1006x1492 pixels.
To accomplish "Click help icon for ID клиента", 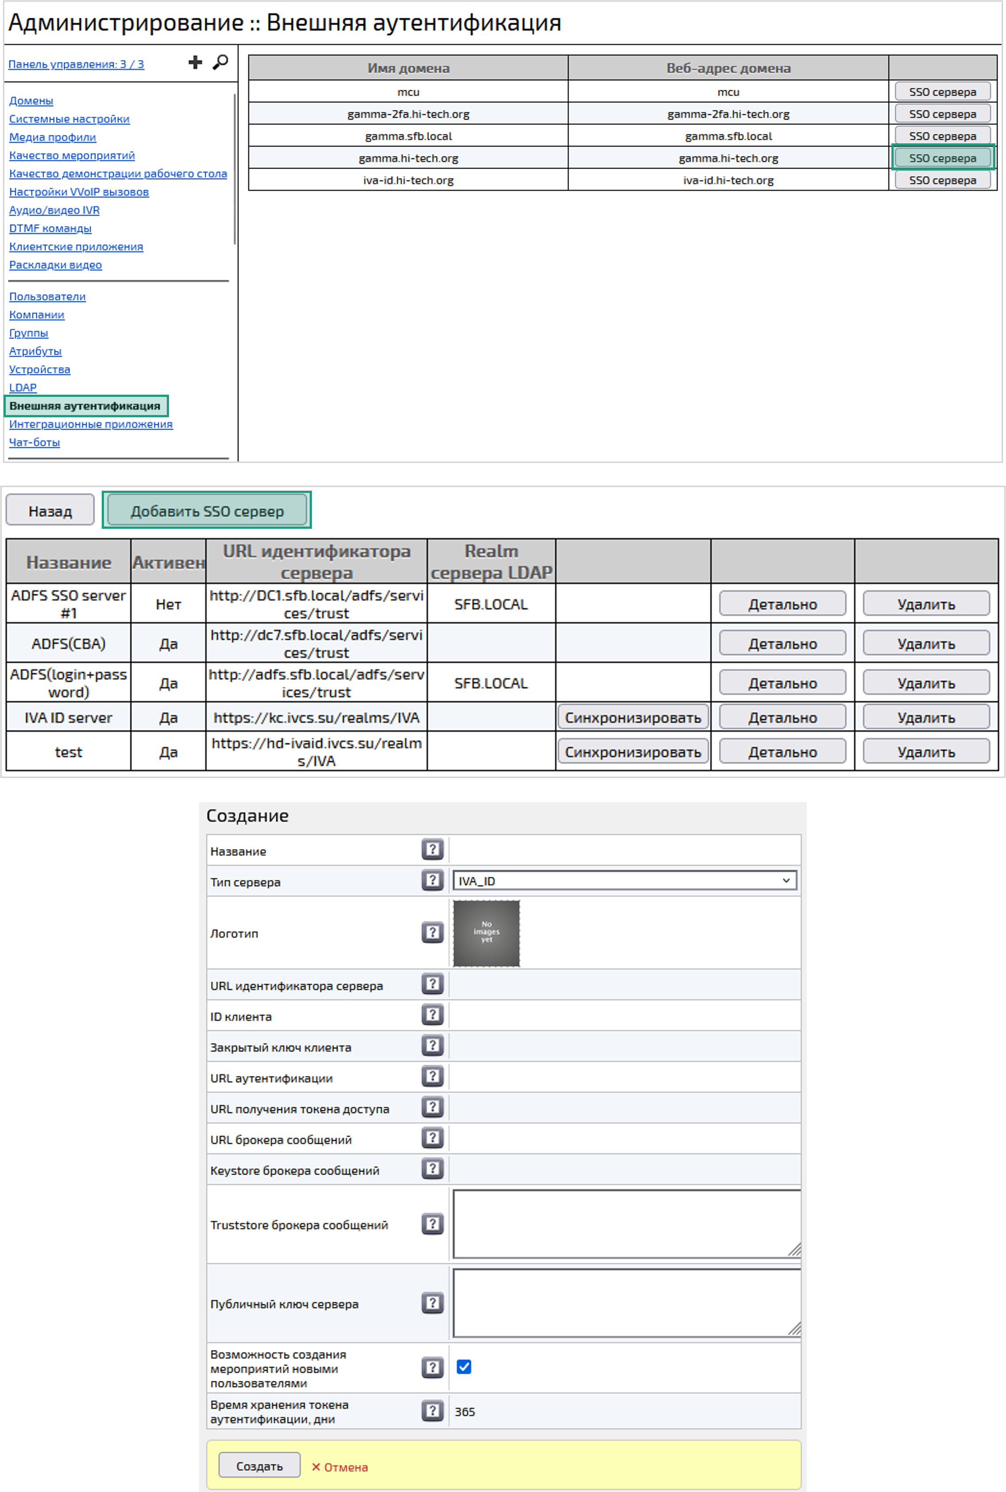I will (432, 1015).
